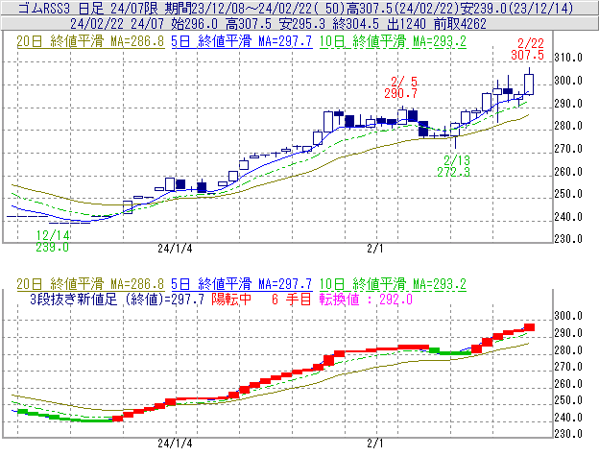Click the 3段抜き新値足 (終値)=297.7 label

pos(117,299)
